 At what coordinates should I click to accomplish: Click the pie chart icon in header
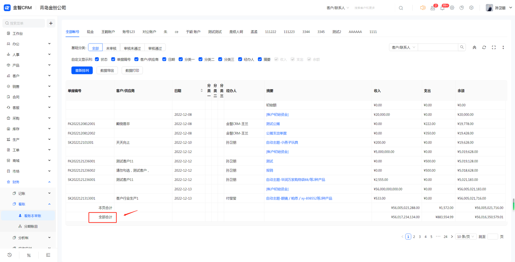462,8
